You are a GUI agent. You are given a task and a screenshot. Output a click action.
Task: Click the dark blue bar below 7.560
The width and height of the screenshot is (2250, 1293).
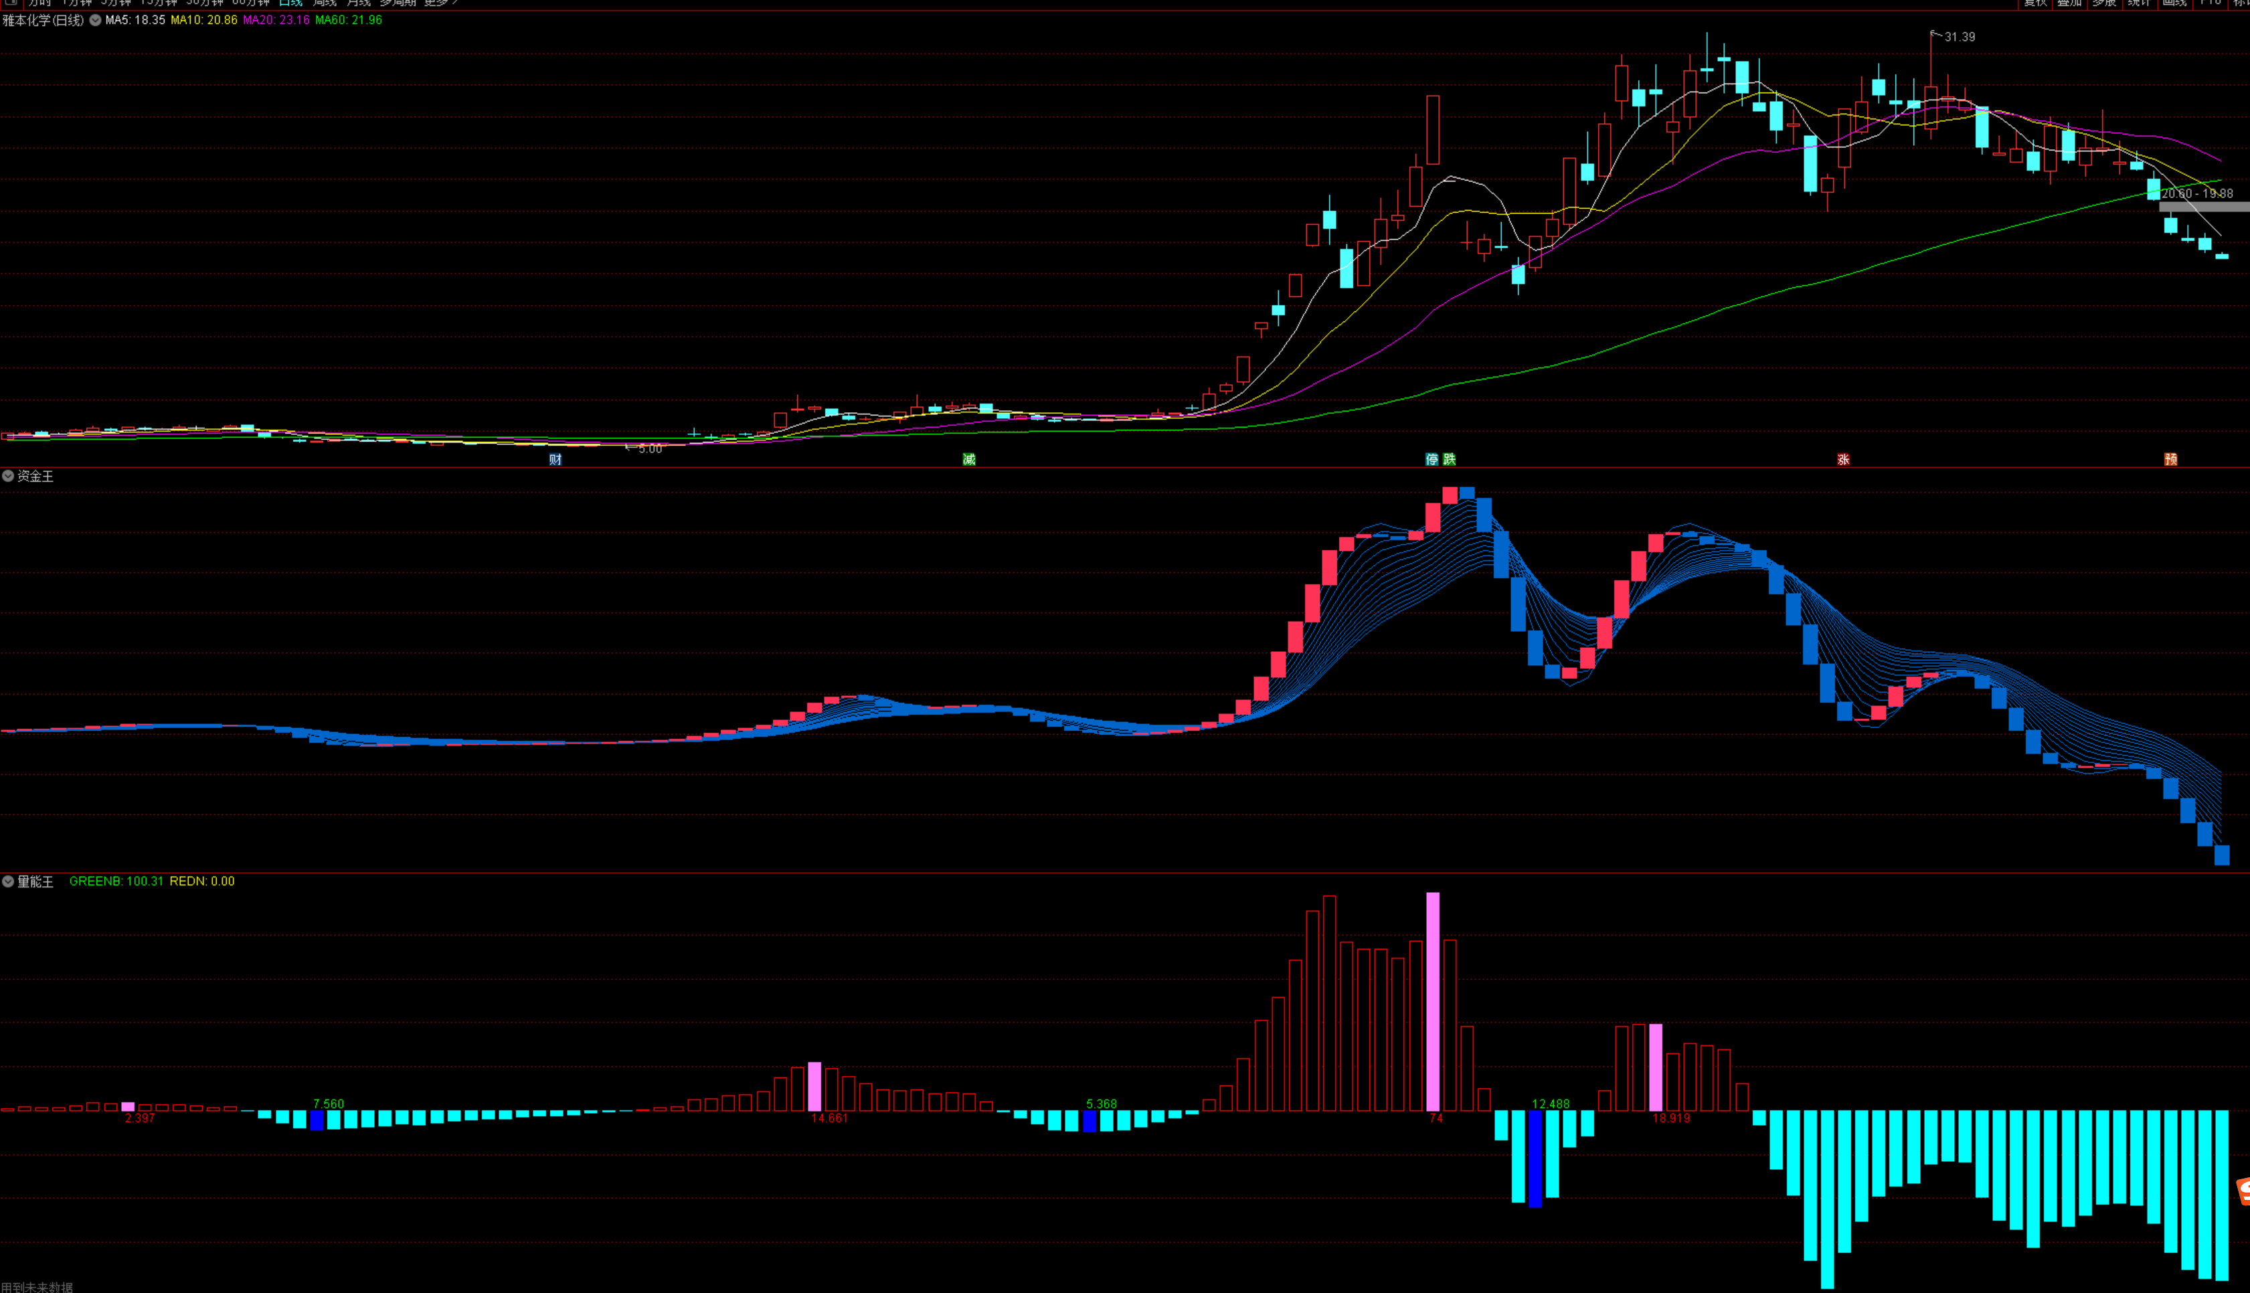[x=317, y=1120]
